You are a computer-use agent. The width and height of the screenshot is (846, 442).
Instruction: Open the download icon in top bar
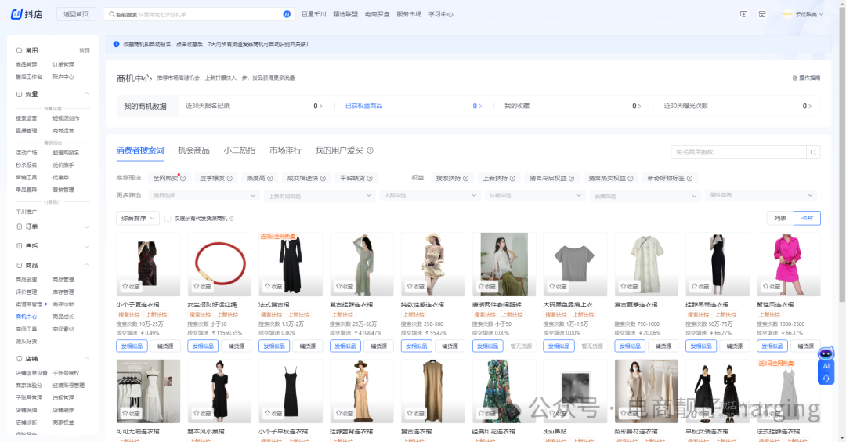pos(743,14)
